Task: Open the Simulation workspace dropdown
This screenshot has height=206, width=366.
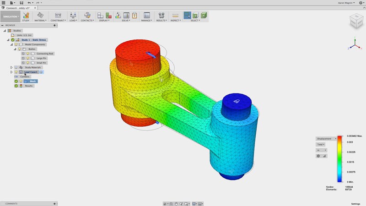Action: (11, 16)
